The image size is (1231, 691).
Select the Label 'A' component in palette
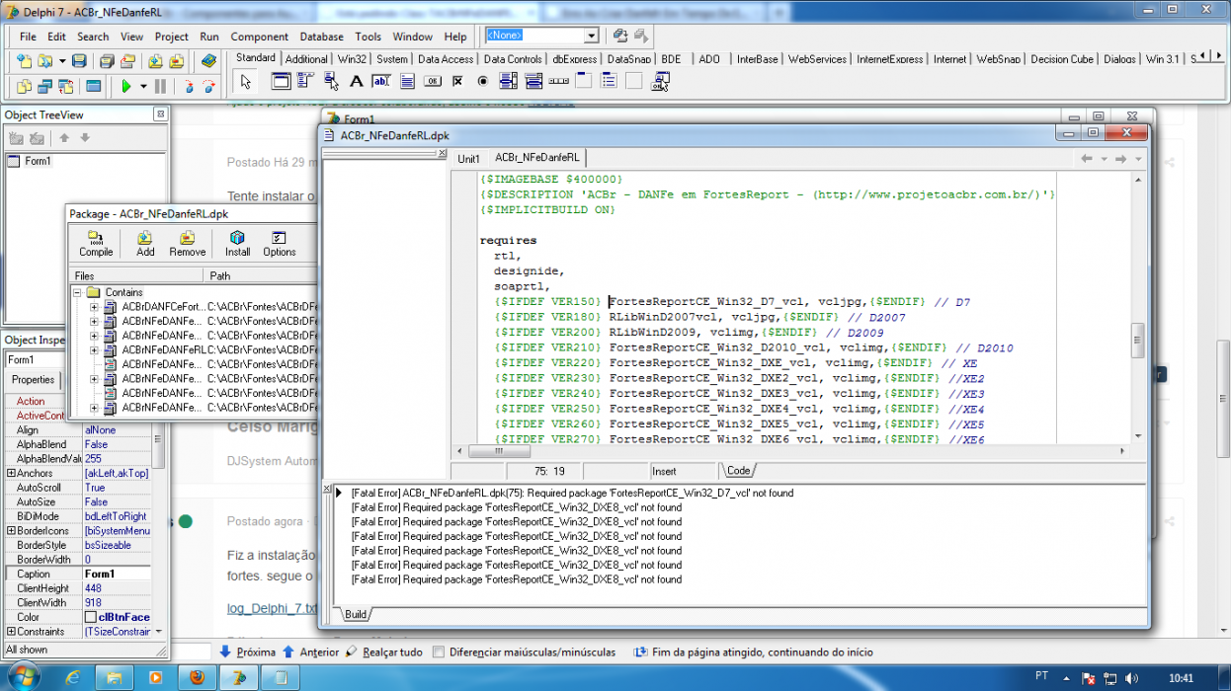click(357, 82)
